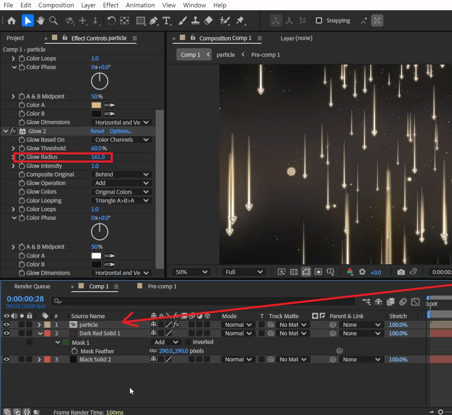Open Glow Colors dropdown
Screen dimensions: 452x415
click(121, 192)
